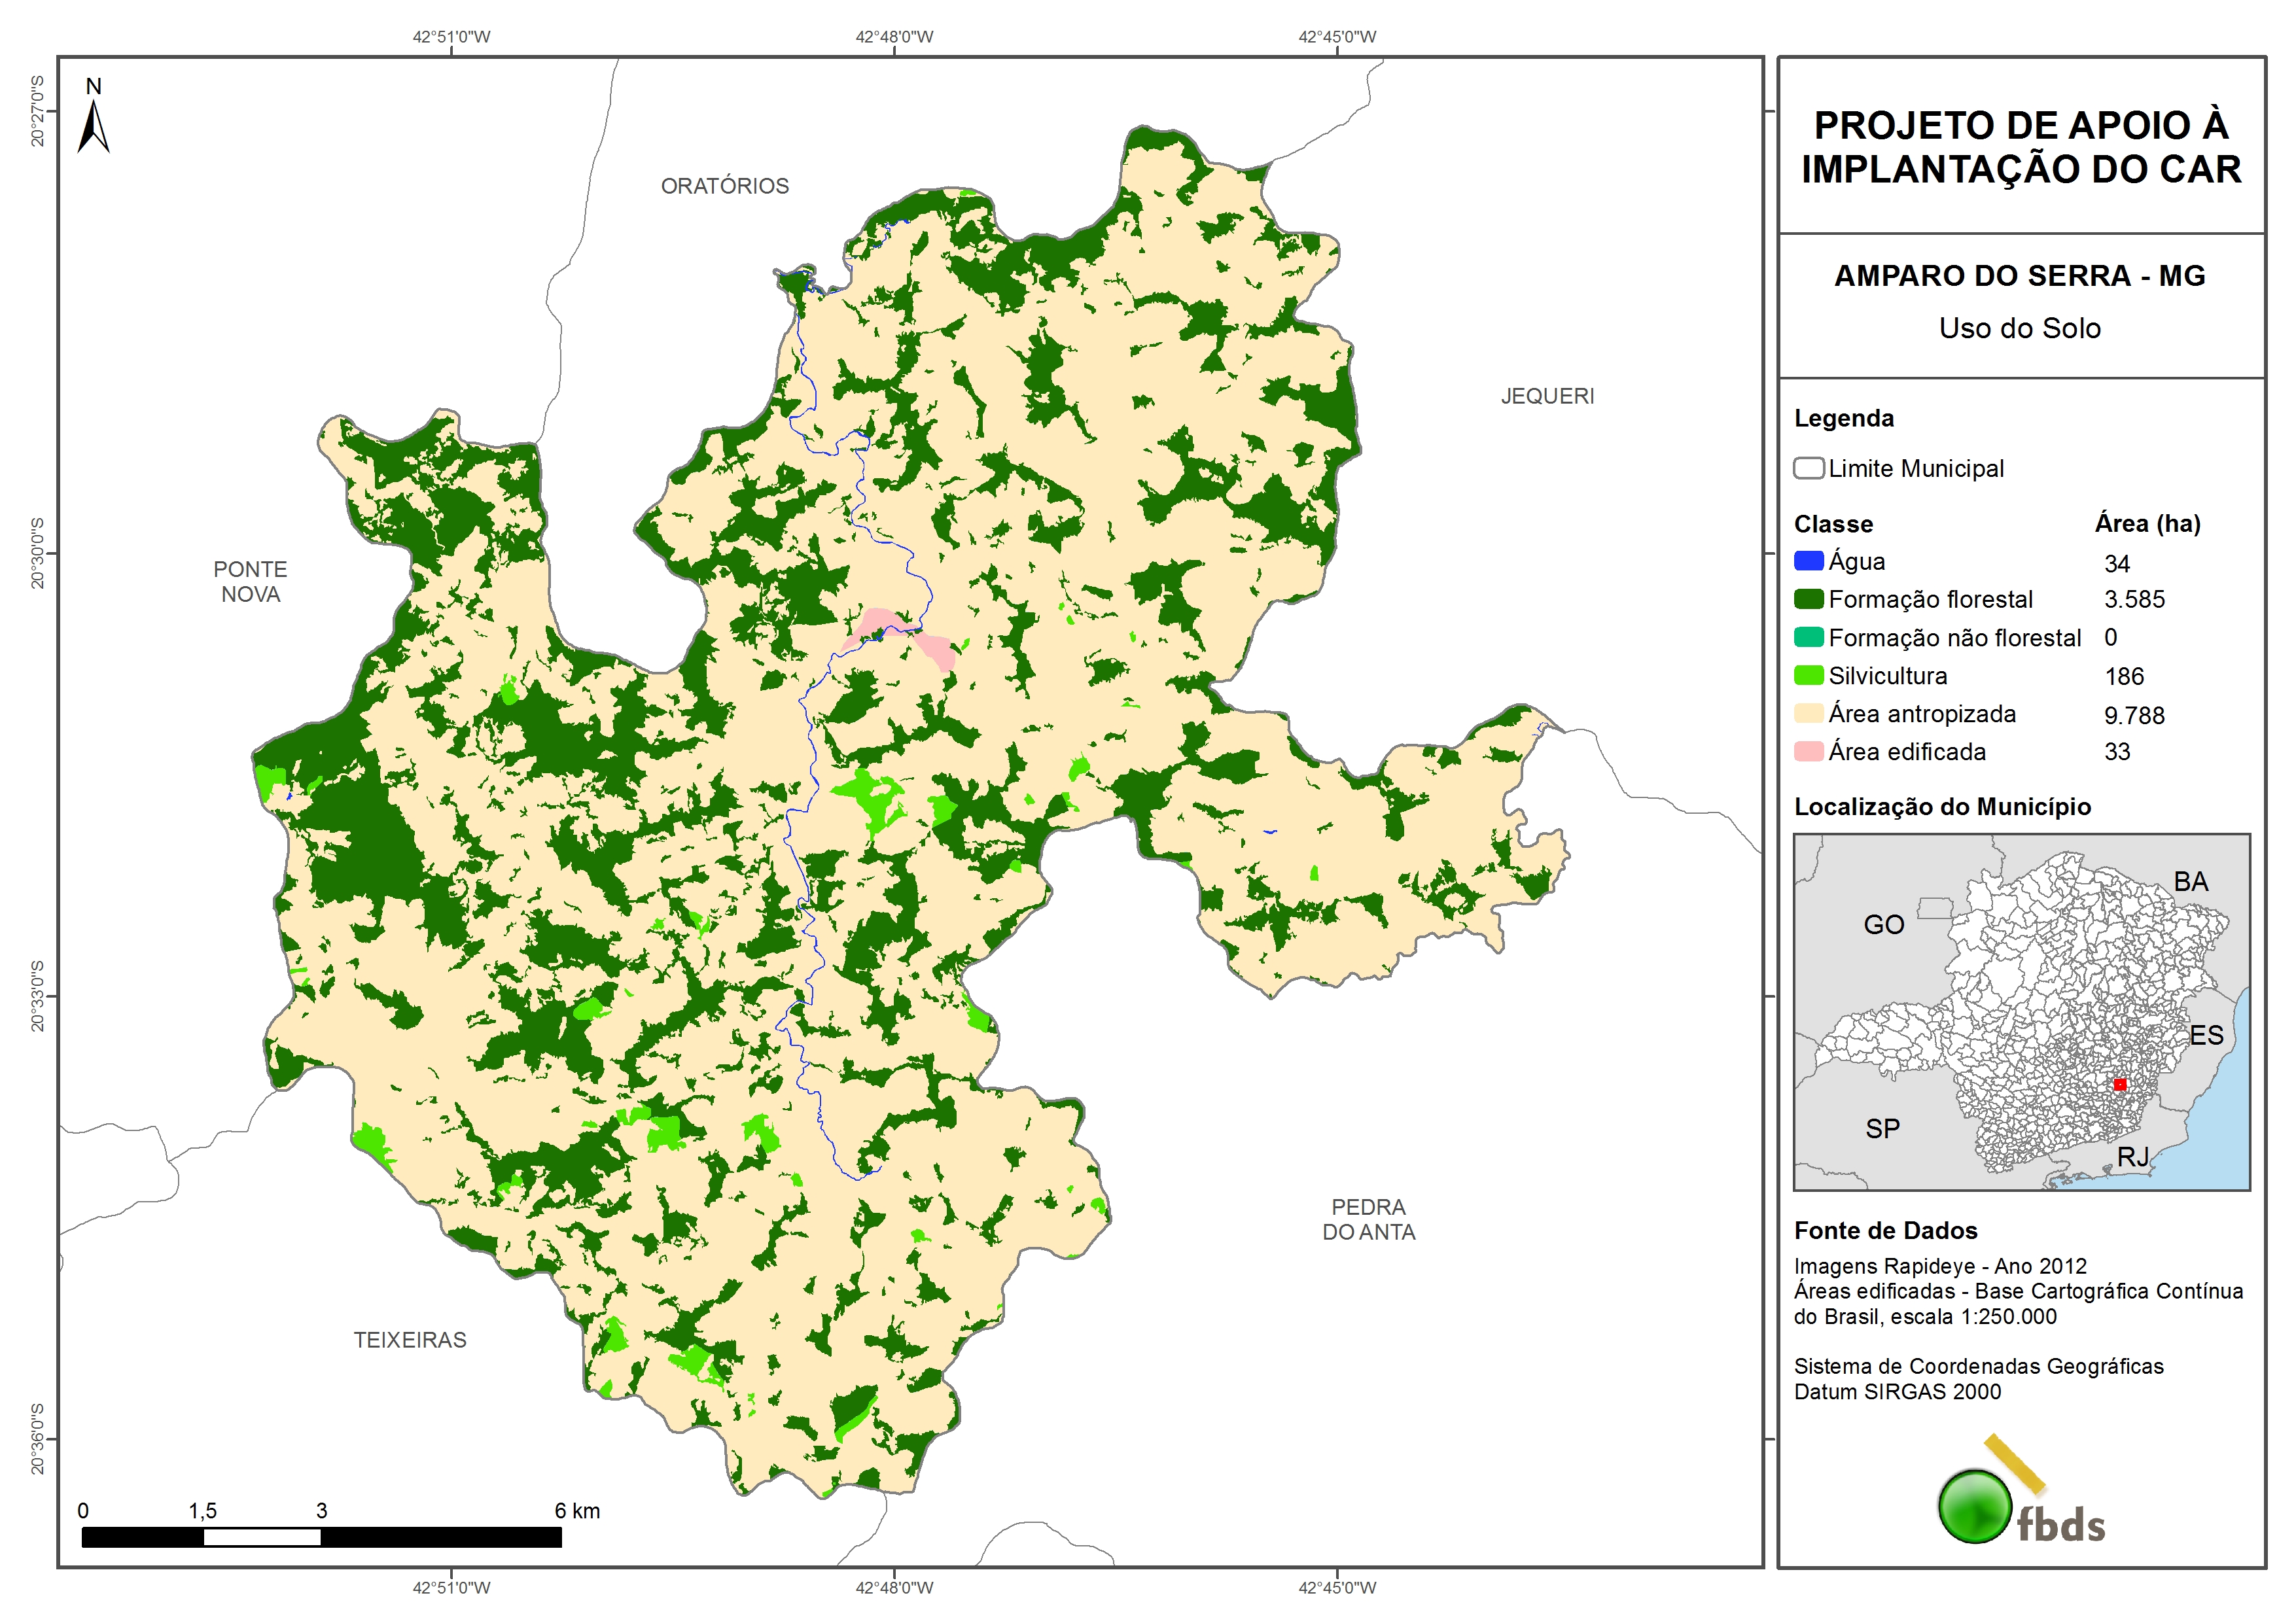Image resolution: width=2296 pixels, height=1623 pixels.
Task: Click the Formação florestal dark green swatch
Action: pos(1808,599)
